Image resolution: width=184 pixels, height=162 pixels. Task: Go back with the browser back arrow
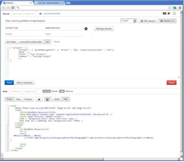3,8
